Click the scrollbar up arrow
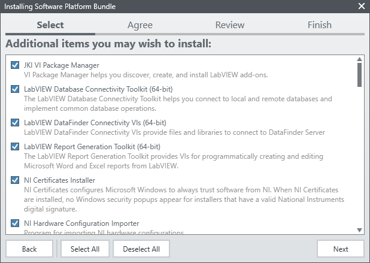 359,59
